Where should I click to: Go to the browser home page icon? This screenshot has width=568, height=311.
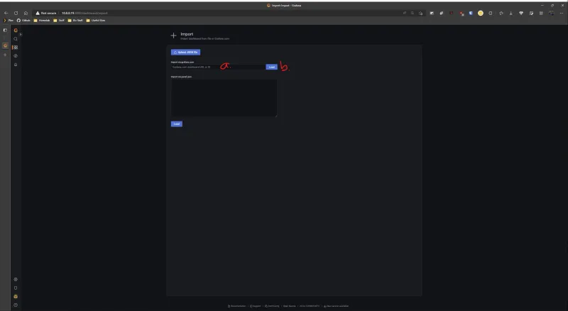(x=26, y=13)
